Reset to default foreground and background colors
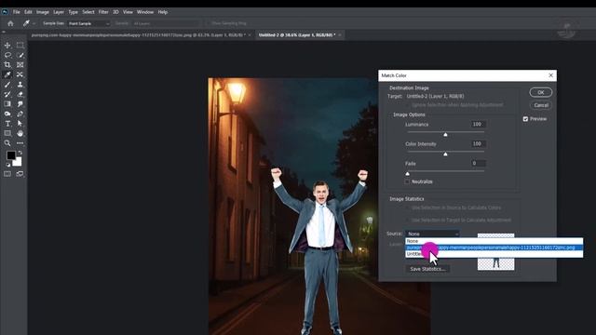Screen dimensions: 596x335 click(8, 165)
